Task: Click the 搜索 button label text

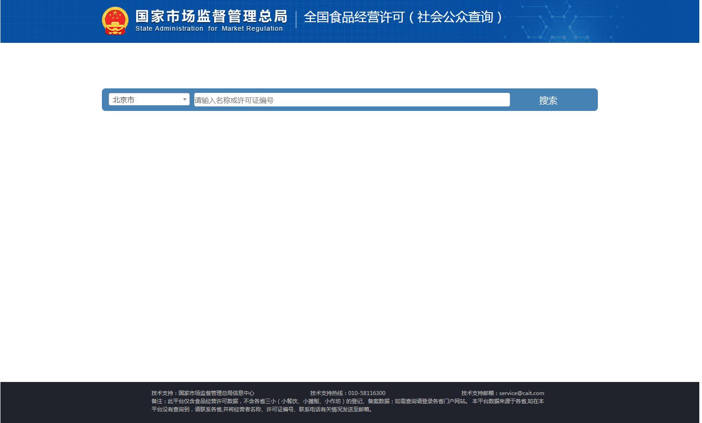Action: (x=548, y=100)
